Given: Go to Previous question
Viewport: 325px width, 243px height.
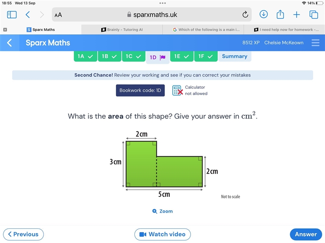Looking at the screenshot, I should pos(24,234).
